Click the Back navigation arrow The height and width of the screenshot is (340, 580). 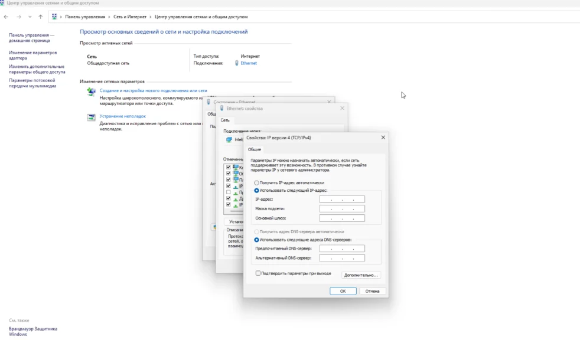6,17
